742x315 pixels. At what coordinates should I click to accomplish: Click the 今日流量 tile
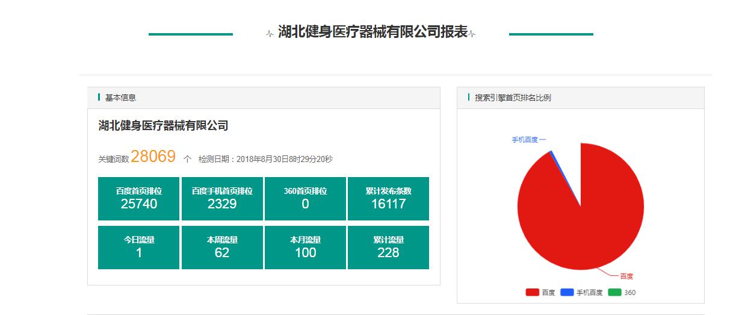[139, 247]
